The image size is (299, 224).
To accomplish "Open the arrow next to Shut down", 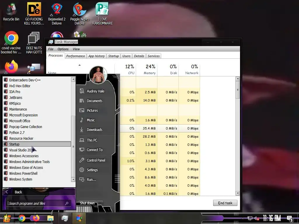I will (100, 203).
